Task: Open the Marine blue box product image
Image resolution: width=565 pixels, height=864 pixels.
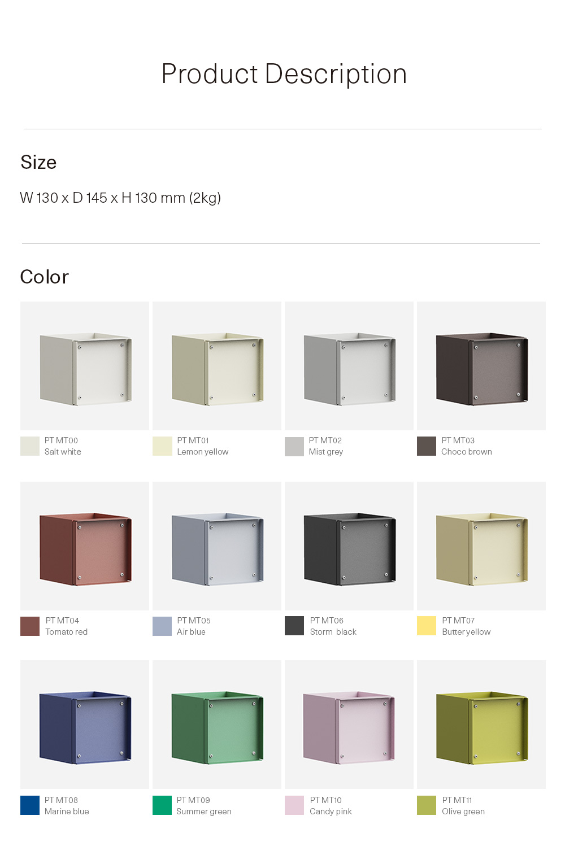Action: coord(85,725)
